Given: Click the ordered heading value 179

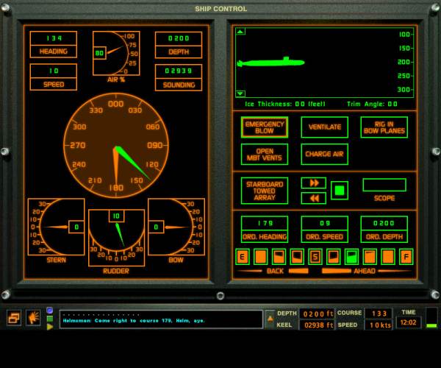Looking at the screenshot, I should [x=265, y=224].
